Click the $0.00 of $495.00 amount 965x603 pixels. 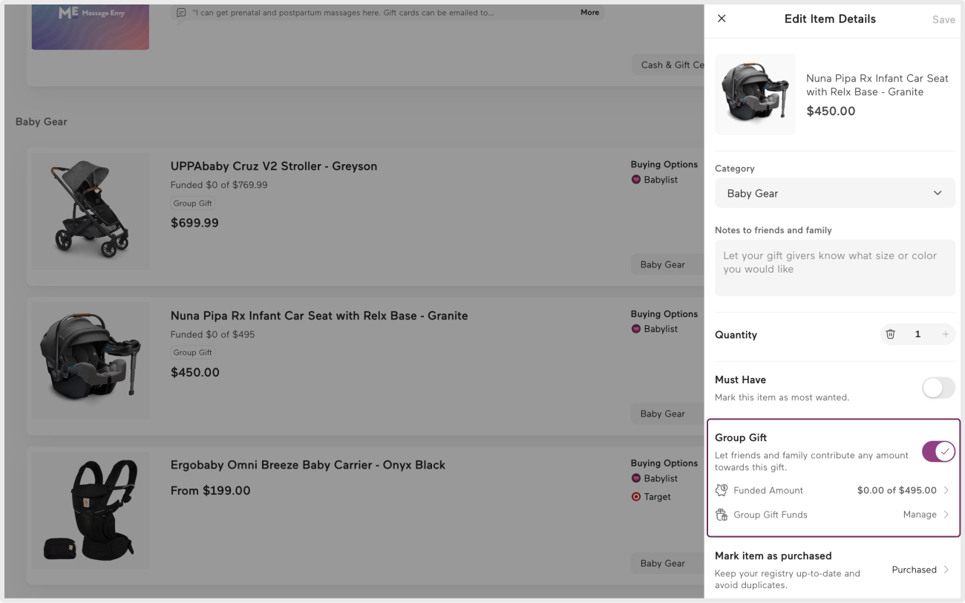tap(897, 490)
